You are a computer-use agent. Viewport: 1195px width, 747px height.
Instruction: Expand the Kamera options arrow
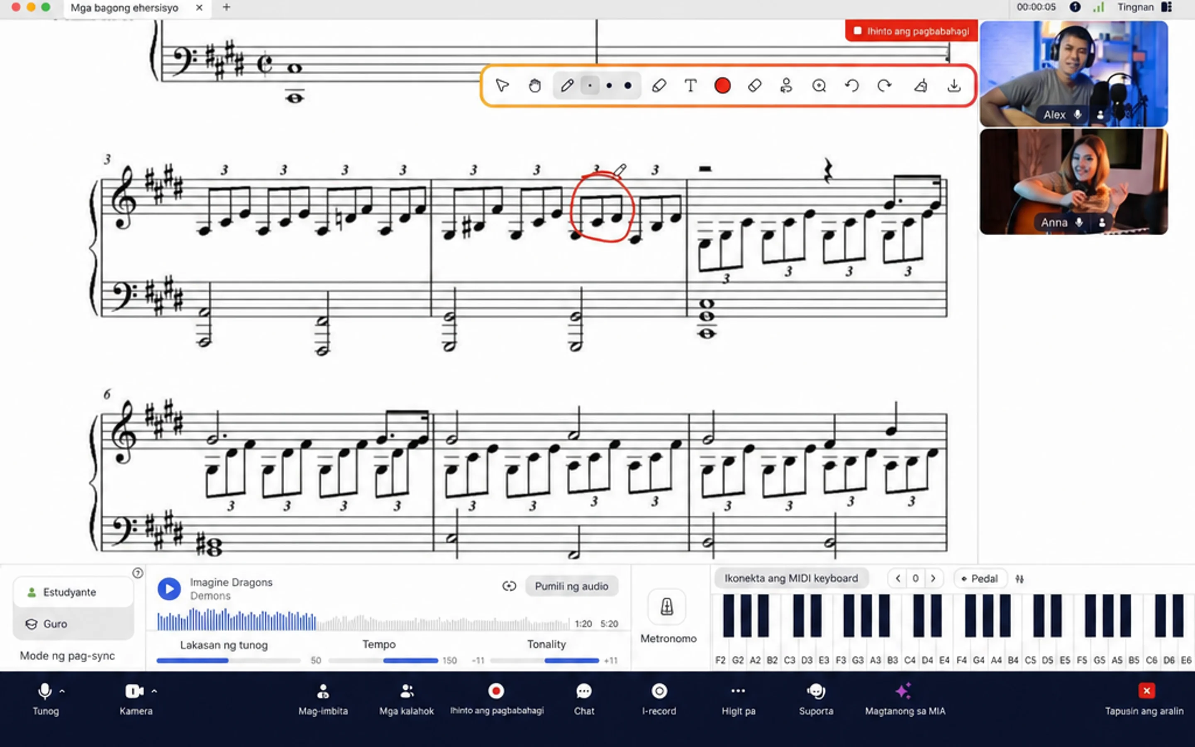point(154,691)
